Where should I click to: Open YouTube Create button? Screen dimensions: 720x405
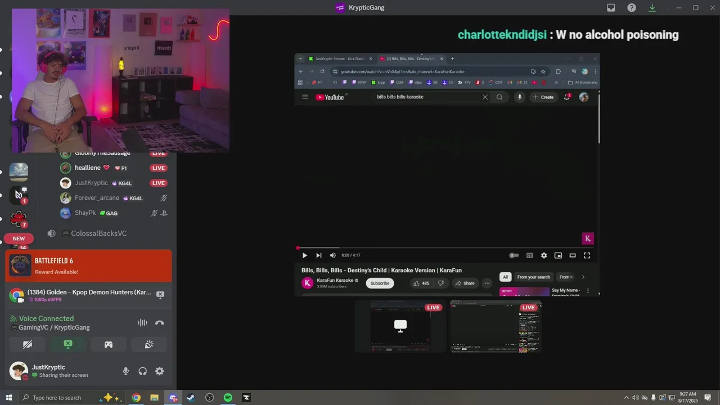click(x=543, y=97)
